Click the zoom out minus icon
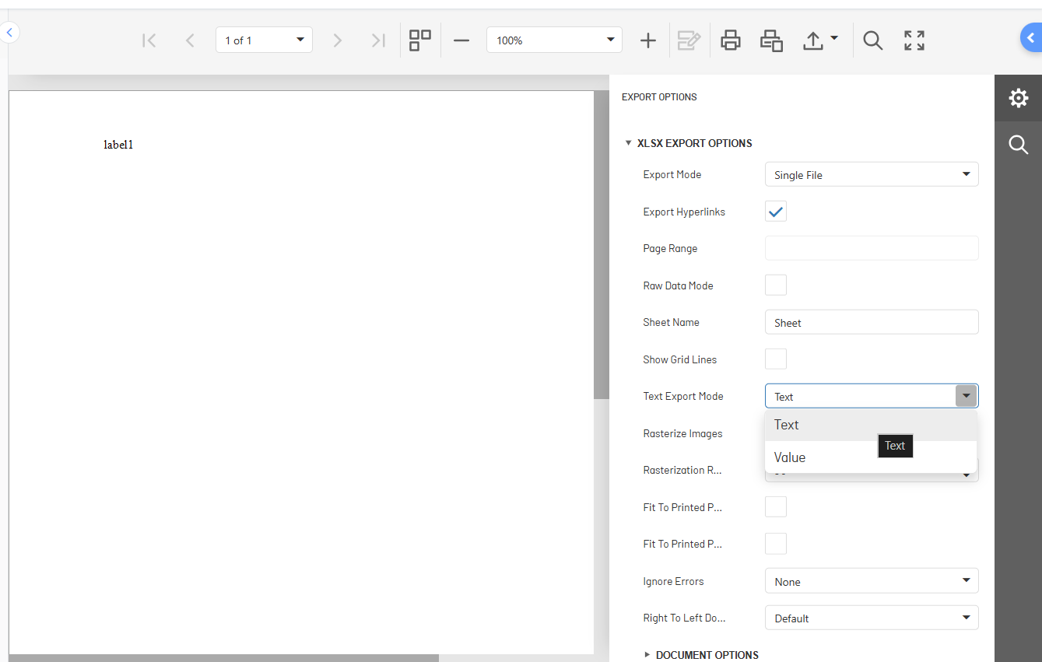1042x662 pixels. pyautogui.click(x=461, y=40)
